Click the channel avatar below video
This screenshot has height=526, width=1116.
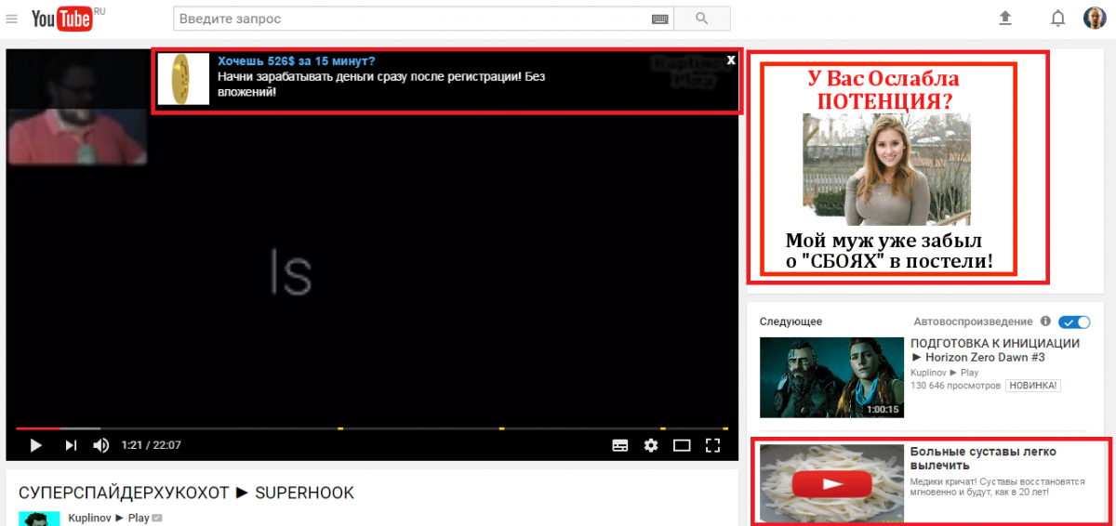39,519
